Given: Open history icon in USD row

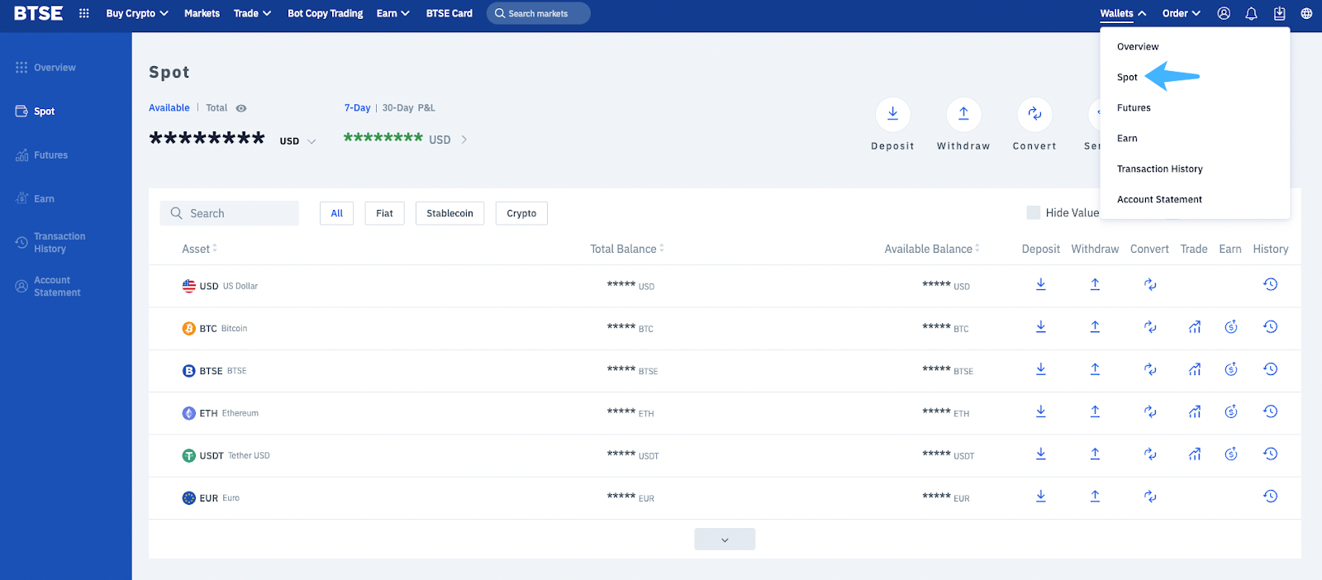Looking at the screenshot, I should pos(1271,284).
